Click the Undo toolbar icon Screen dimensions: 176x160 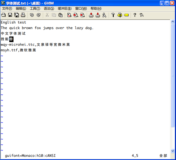click(32, 15)
